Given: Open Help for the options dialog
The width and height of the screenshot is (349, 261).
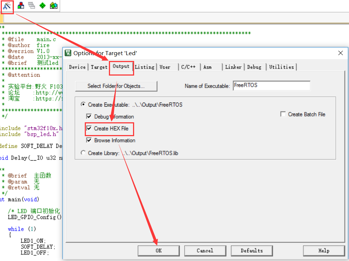Looking at the screenshot, I should click(324, 251).
